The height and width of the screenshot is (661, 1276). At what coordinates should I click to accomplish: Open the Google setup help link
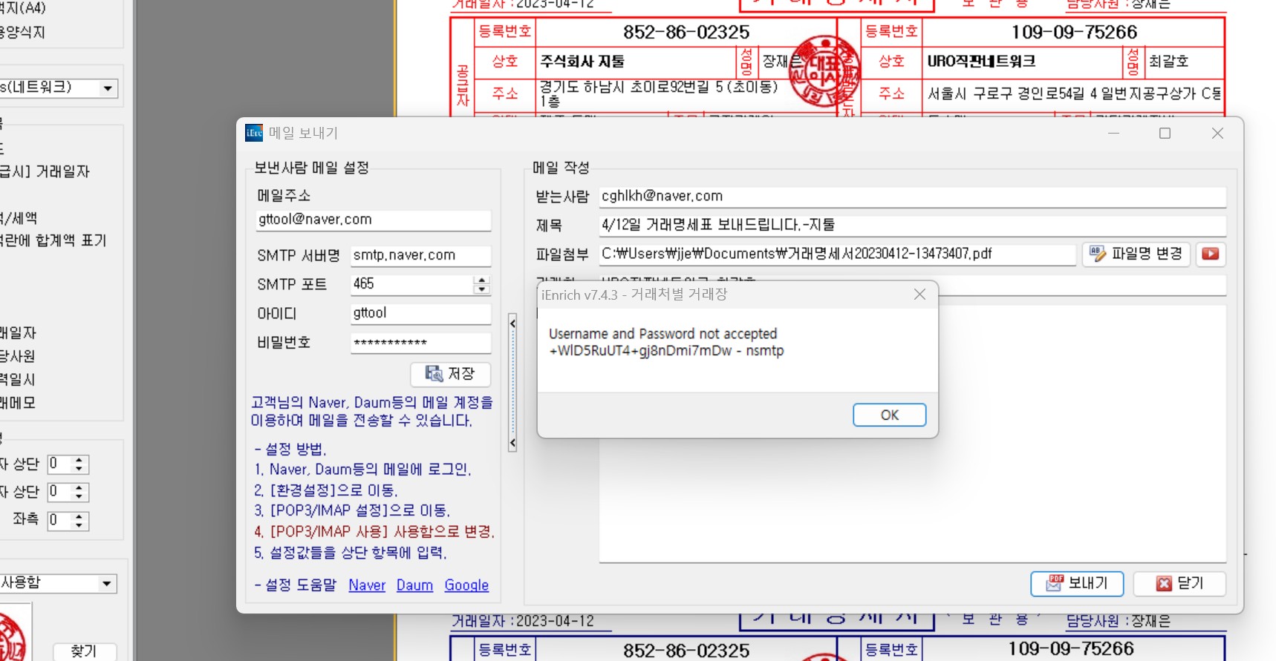pyautogui.click(x=466, y=585)
